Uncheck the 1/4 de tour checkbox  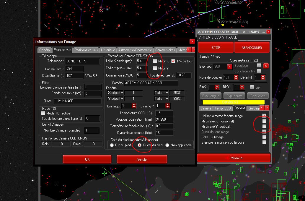pyautogui.click(x=173, y=61)
